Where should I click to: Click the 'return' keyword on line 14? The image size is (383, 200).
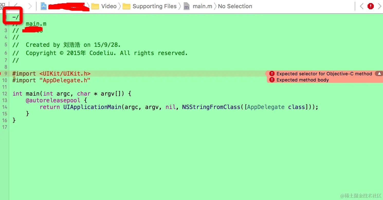click(50, 107)
